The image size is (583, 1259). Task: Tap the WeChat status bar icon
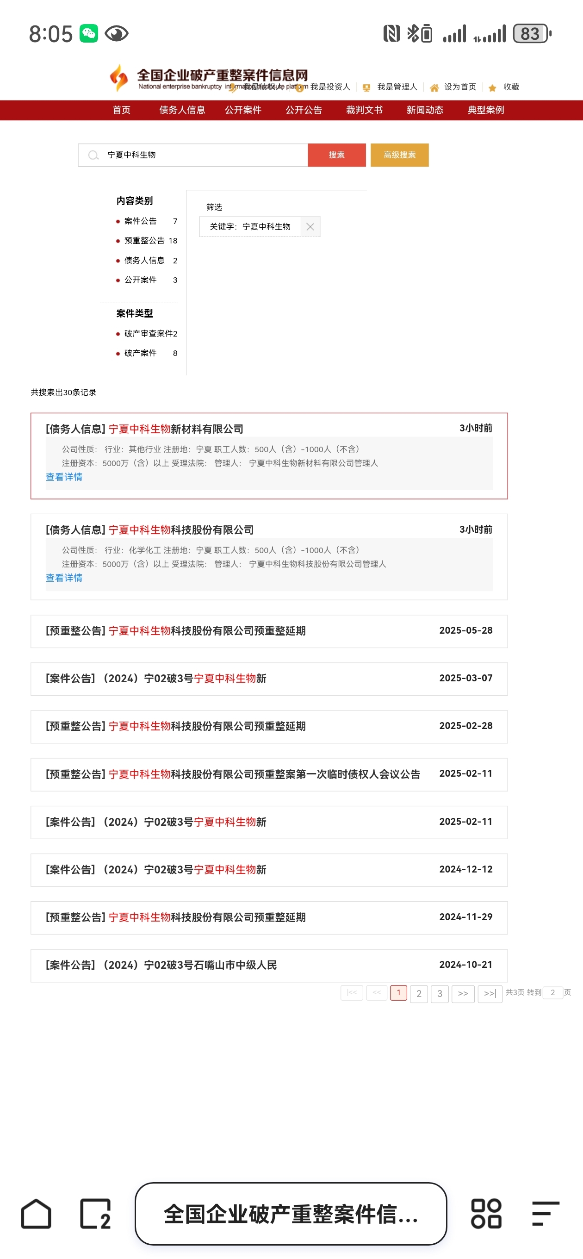[89, 33]
